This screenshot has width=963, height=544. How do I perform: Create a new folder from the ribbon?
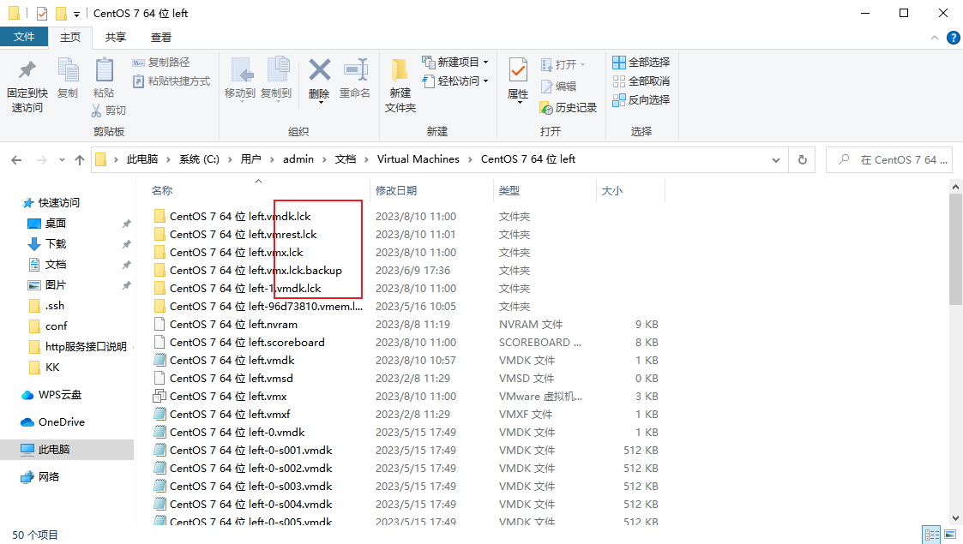(400, 86)
